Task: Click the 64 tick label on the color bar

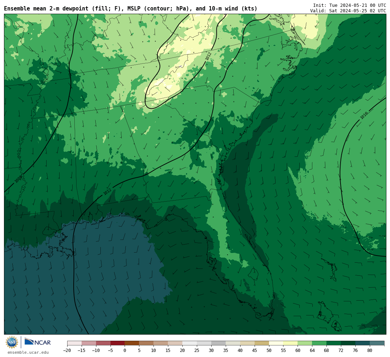Action: [312, 350]
